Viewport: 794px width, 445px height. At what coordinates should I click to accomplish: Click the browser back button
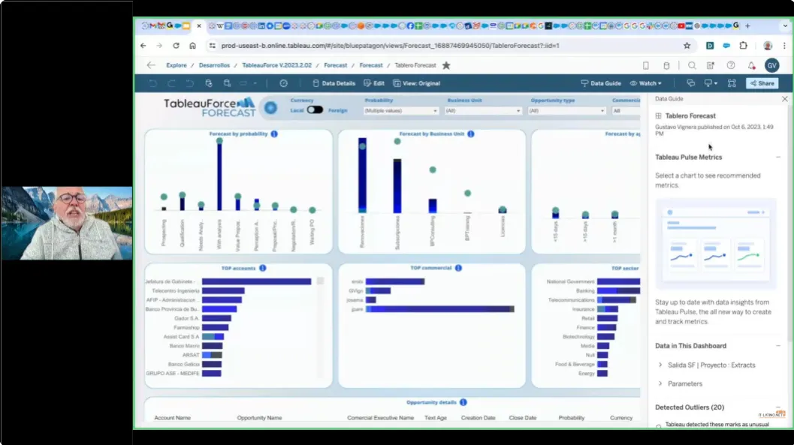(x=143, y=46)
